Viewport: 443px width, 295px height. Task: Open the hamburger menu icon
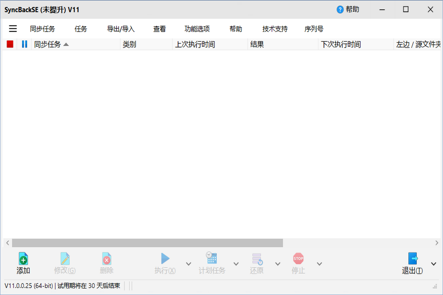[13, 29]
